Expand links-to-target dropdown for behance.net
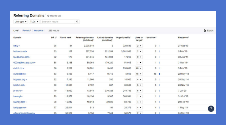The height and width of the screenshot is (125, 226). pyautogui.click(x=139, y=51)
